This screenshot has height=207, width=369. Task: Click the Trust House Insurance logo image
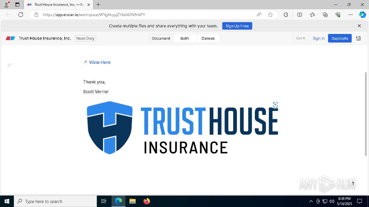coord(182,128)
